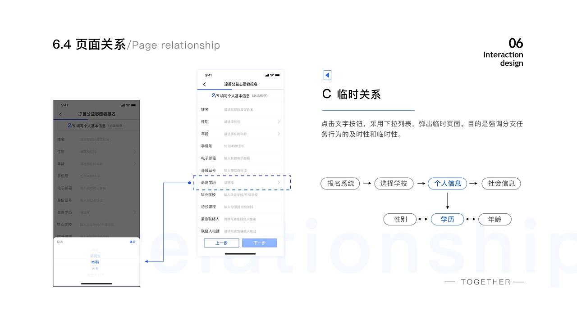Expand the 性别 chevron in the white phone
This screenshot has height=324, width=577.
pyautogui.click(x=279, y=122)
